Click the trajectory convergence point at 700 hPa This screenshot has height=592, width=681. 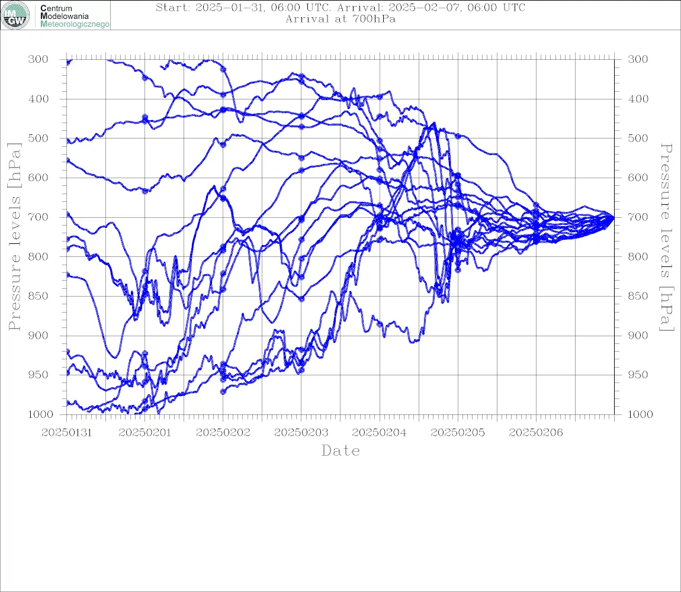coord(613,217)
